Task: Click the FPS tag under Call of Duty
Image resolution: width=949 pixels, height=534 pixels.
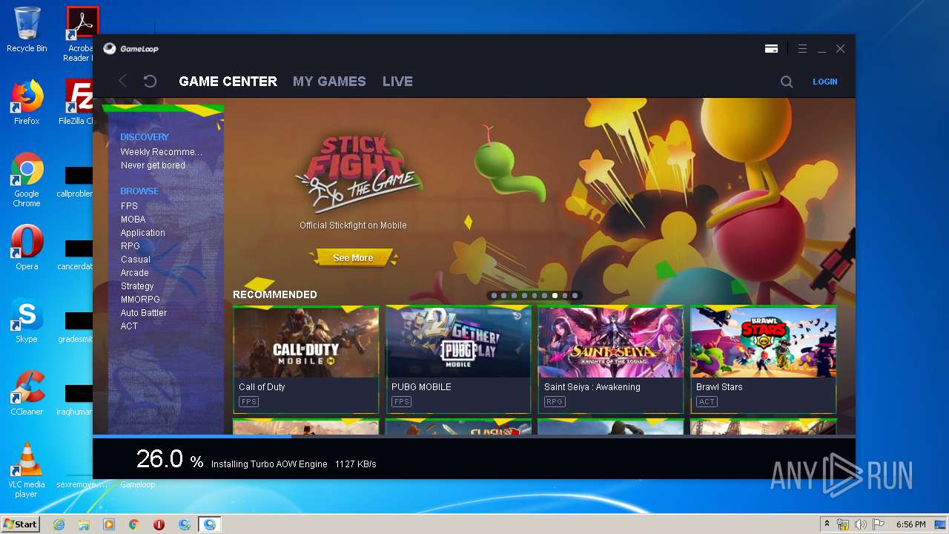Action: (x=248, y=402)
